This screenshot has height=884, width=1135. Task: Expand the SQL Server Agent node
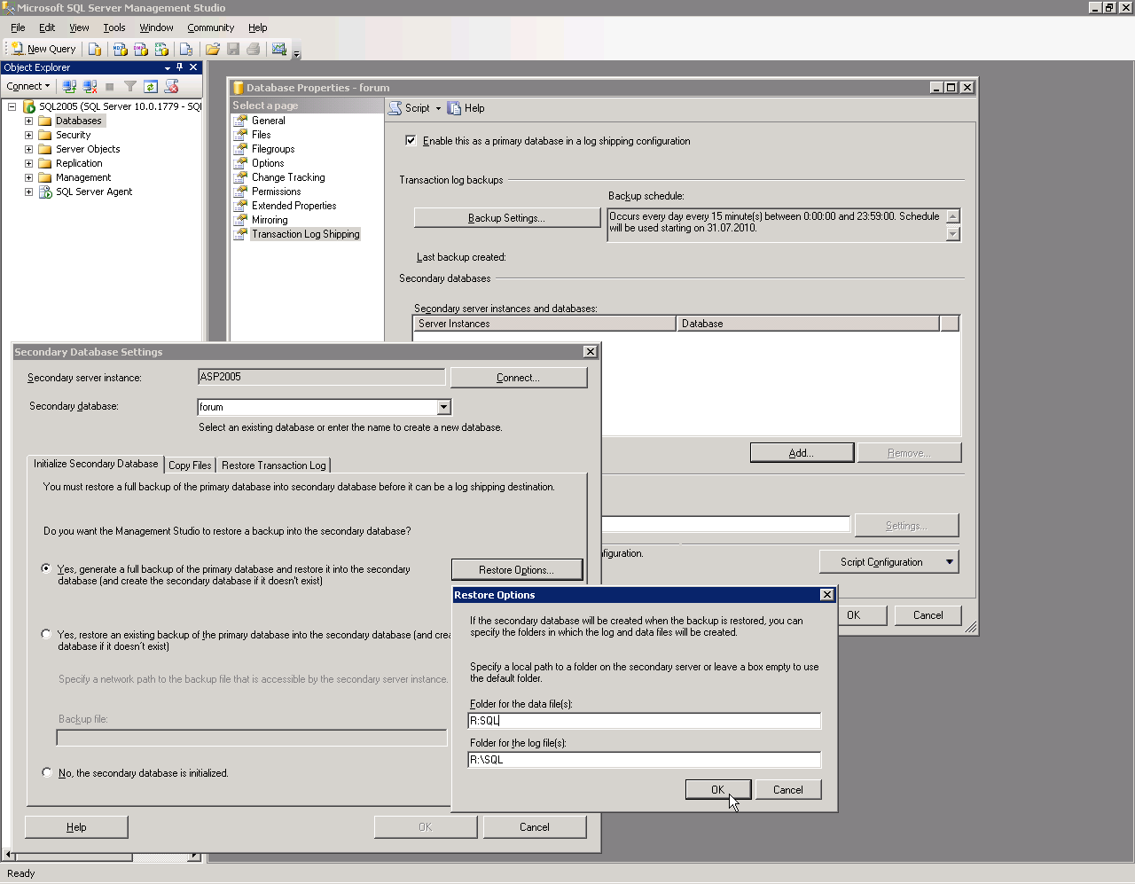28,192
